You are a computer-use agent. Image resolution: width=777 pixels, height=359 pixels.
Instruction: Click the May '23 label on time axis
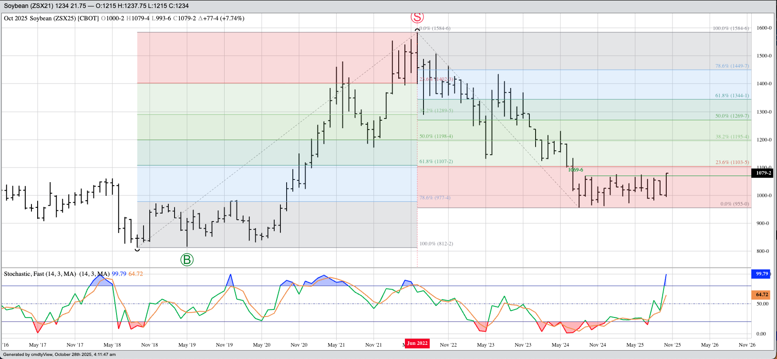click(x=486, y=345)
